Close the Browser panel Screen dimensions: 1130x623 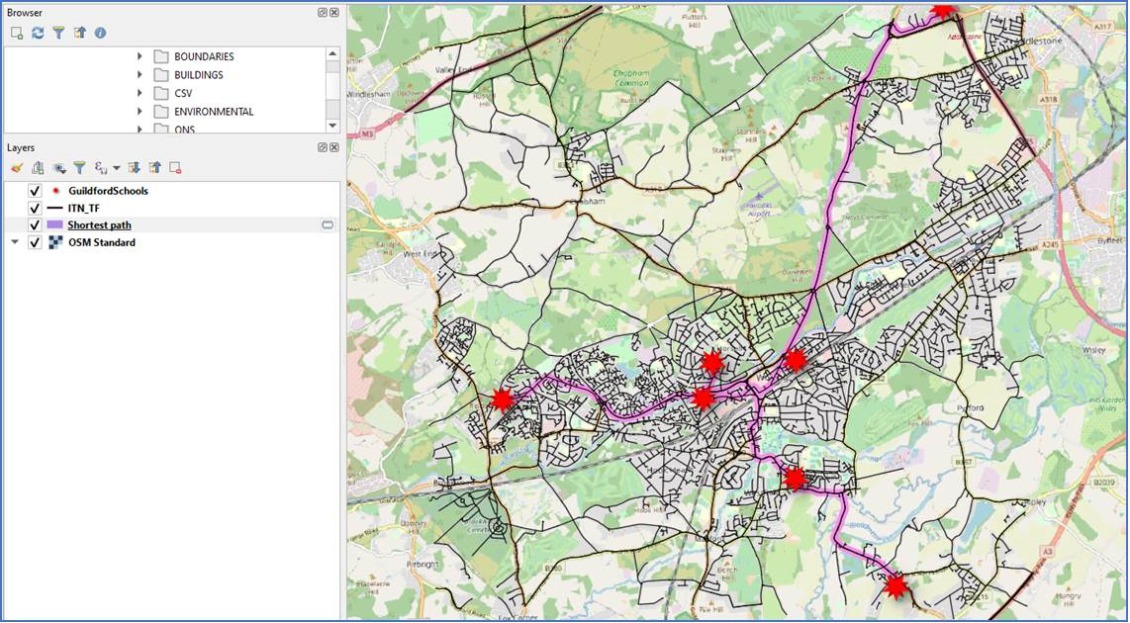(334, 13)
